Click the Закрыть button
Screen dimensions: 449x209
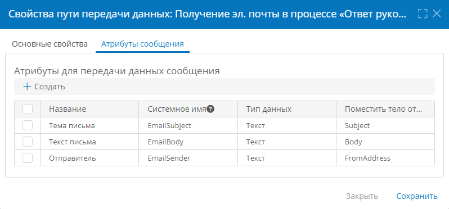pyautogui.click(x=362, y=197)
